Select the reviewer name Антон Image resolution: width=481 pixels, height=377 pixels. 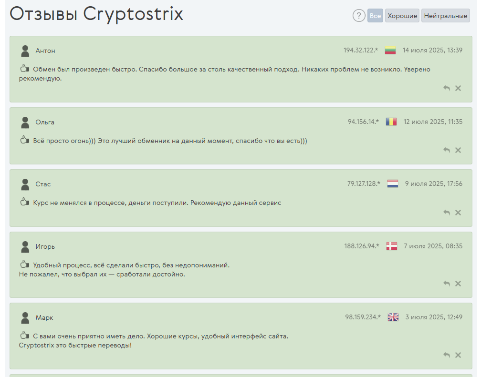tap(45, 51)
